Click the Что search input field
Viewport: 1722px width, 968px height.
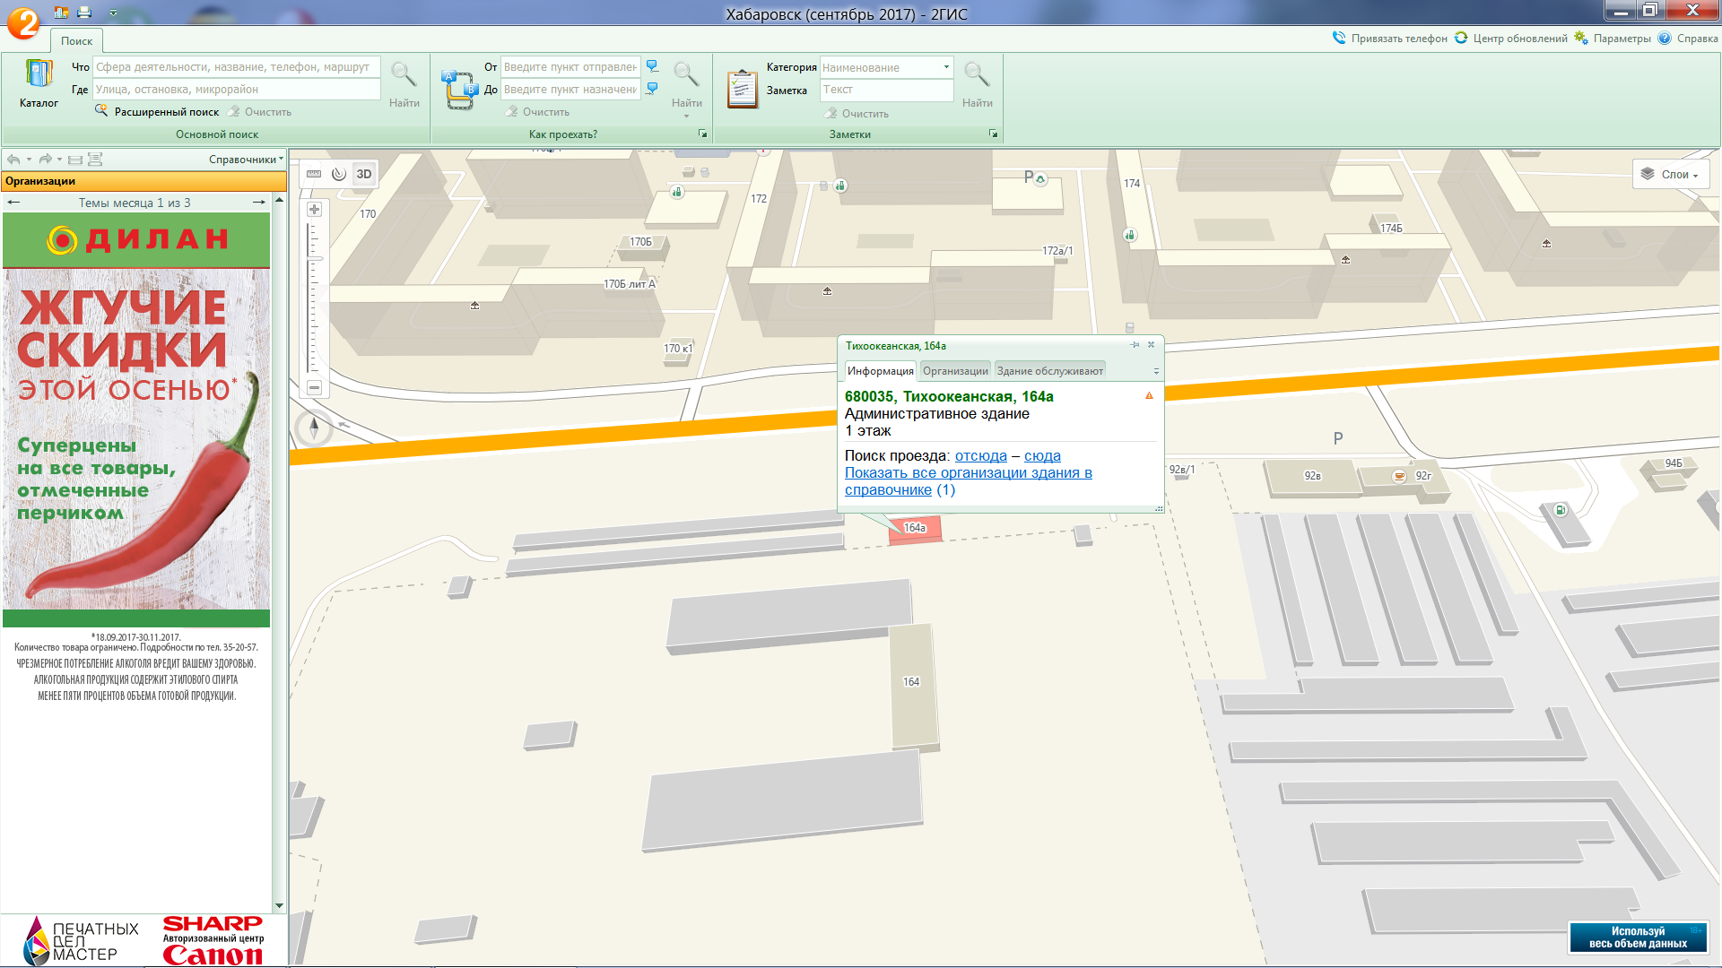pyautogui.click(x=237, y=67)
